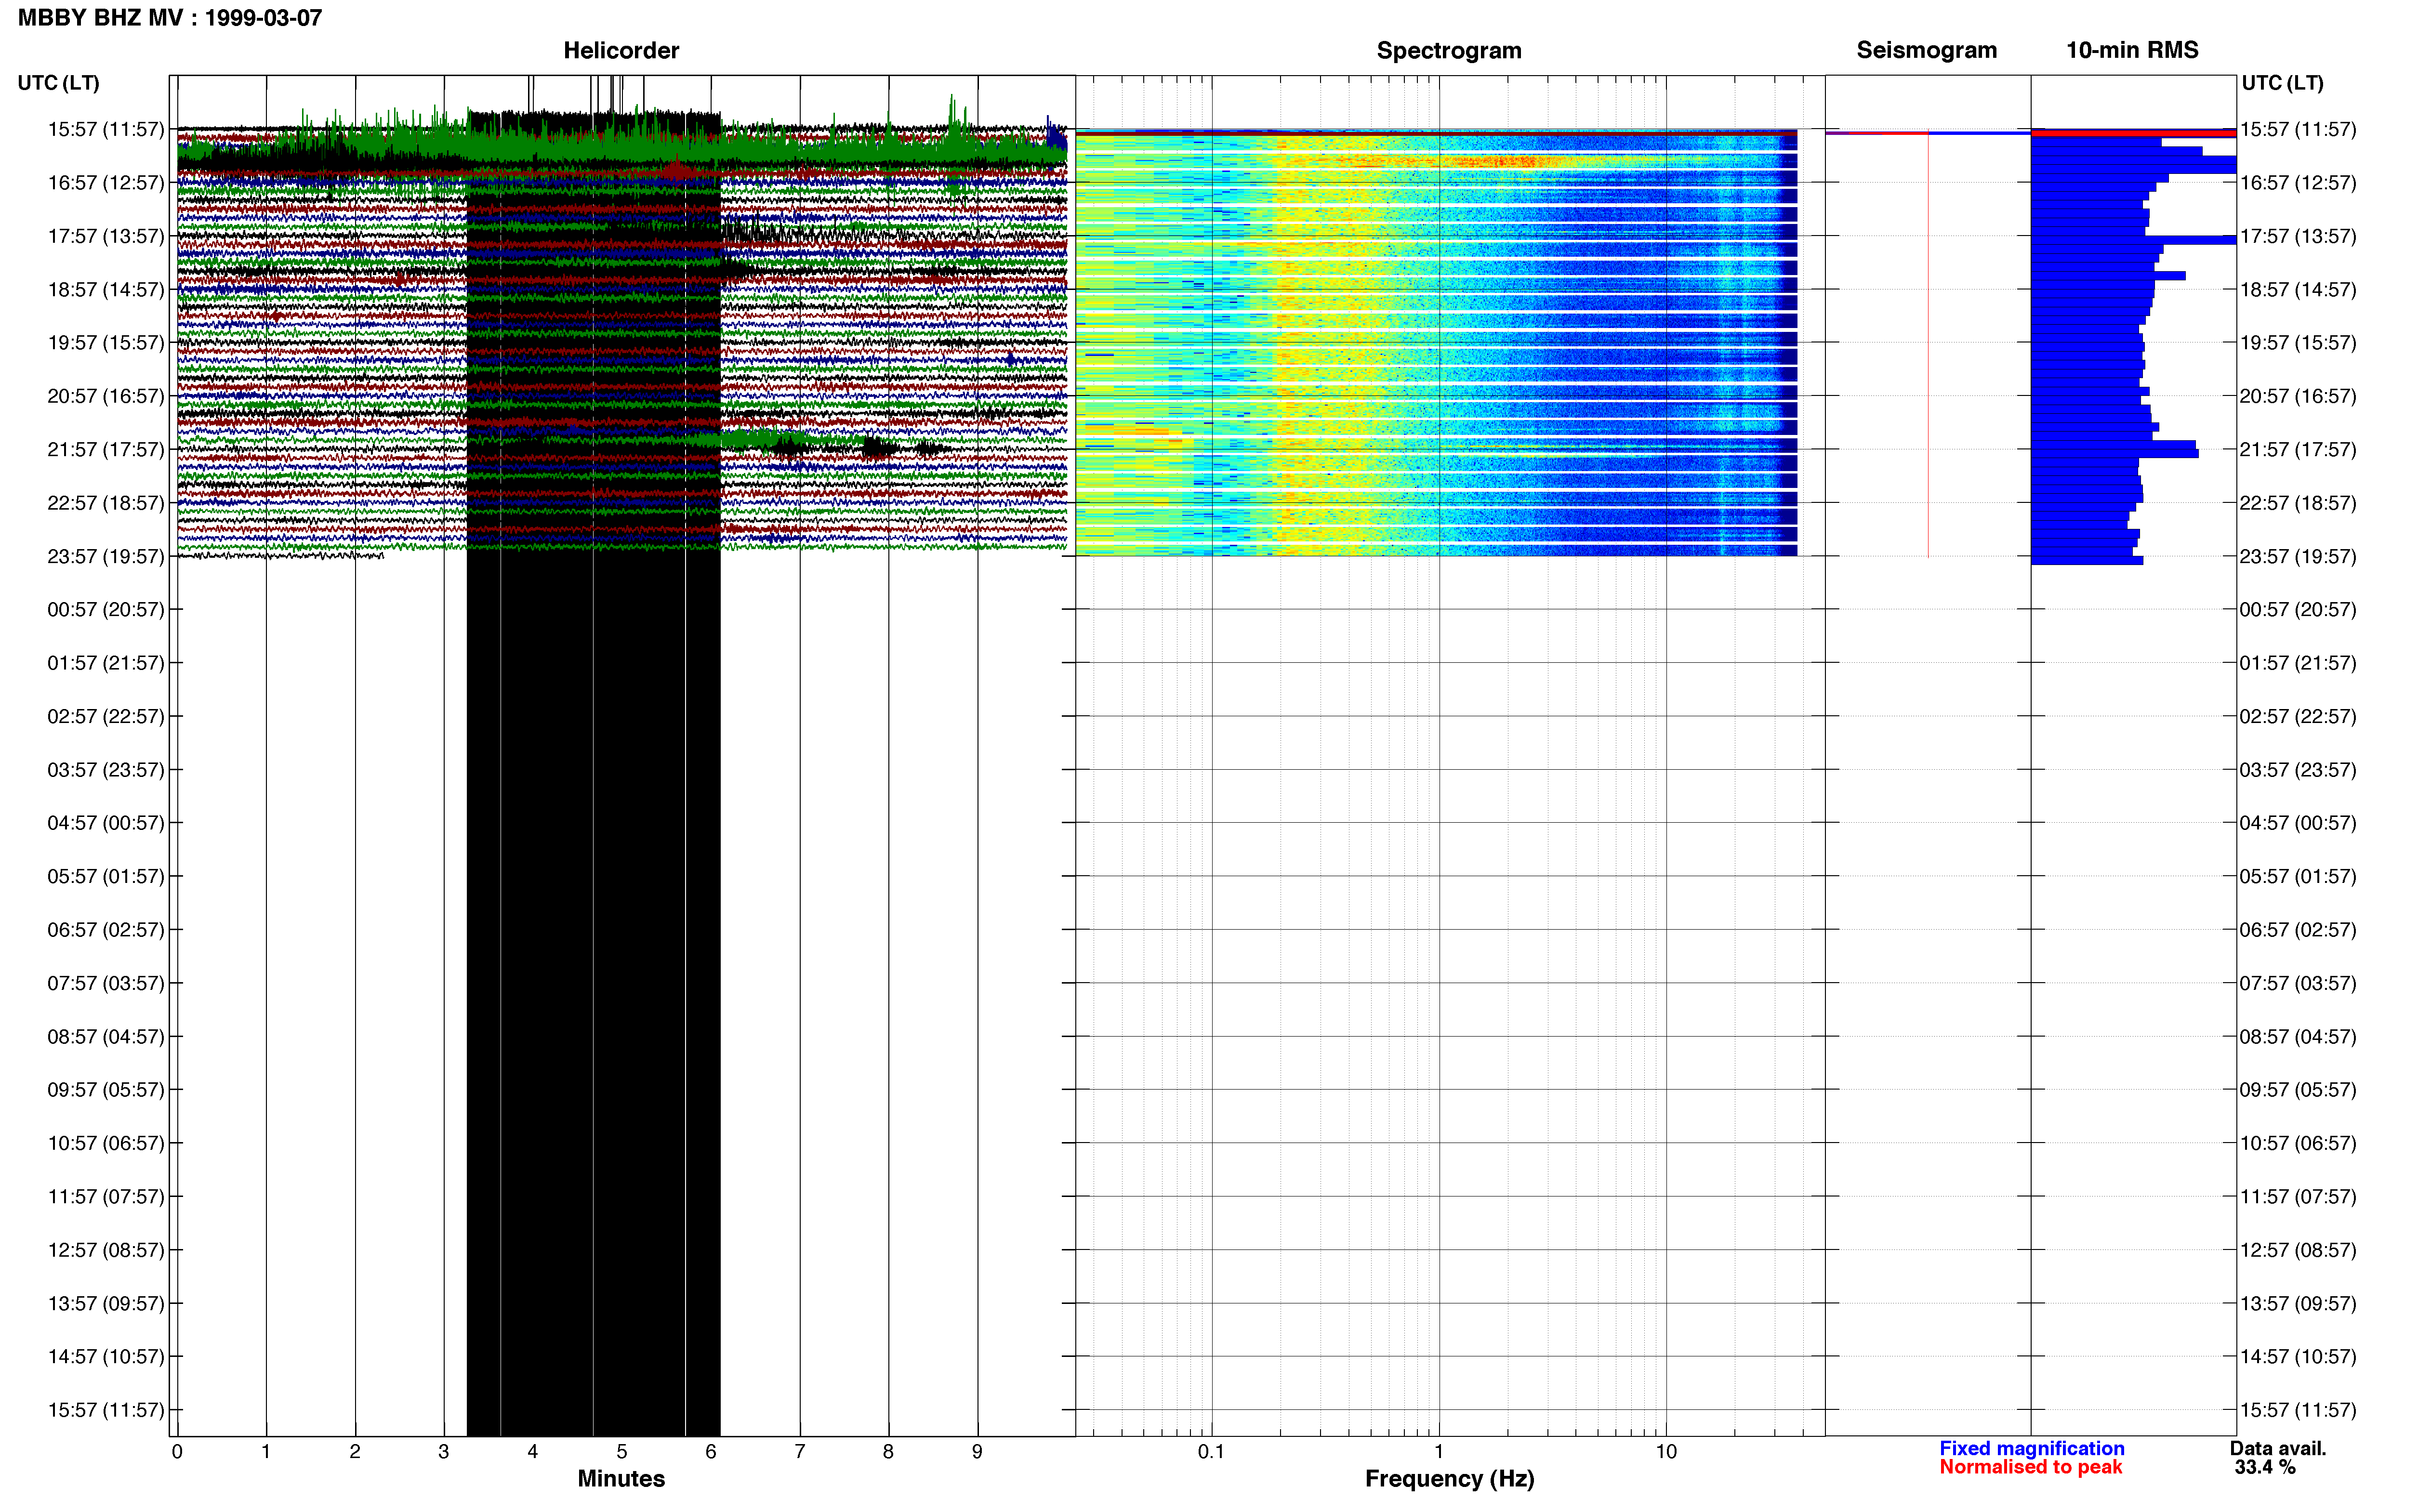The width and height of the screenshot is (2418, 1512).
Task: Click the red RMS bar at 15:57
Action: 2133,132
